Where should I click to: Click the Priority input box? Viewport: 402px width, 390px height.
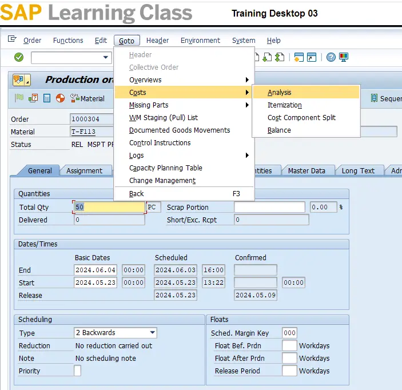tap(78, 371)
